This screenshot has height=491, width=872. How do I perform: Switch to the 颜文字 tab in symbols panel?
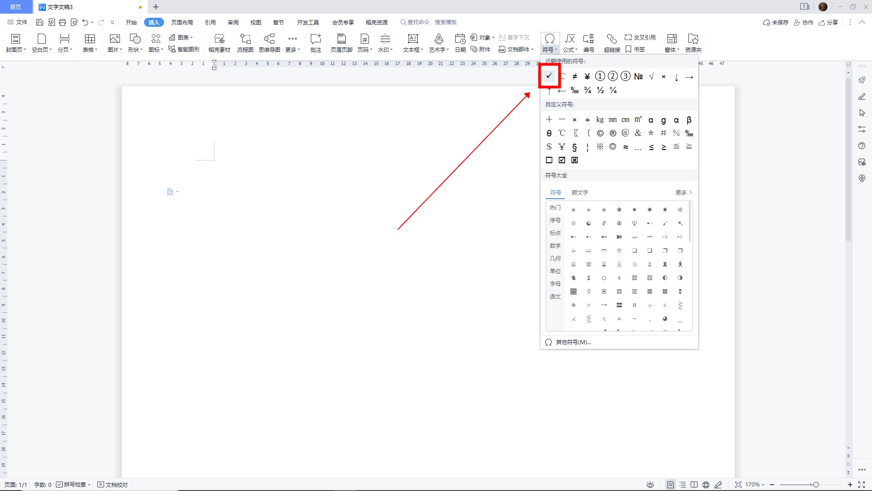580,192
